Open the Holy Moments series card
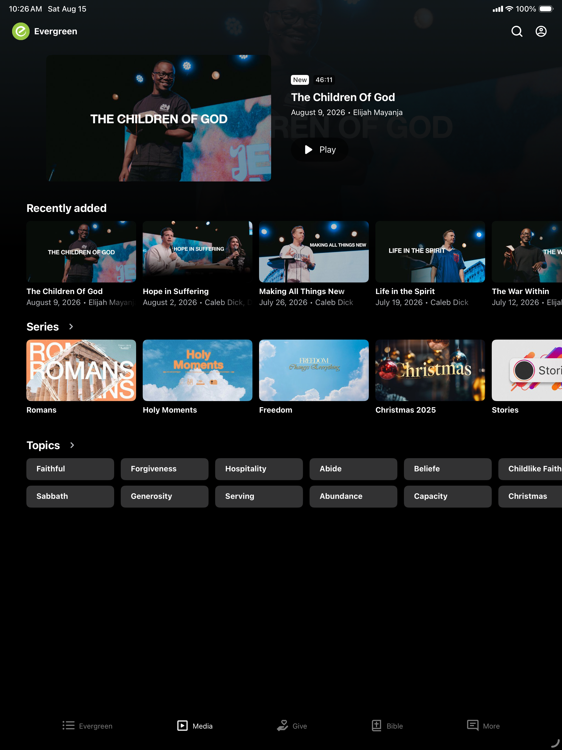 198,370
